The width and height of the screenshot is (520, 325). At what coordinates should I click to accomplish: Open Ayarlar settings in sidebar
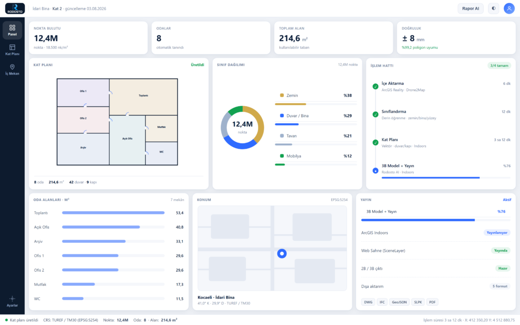(12, 302)
